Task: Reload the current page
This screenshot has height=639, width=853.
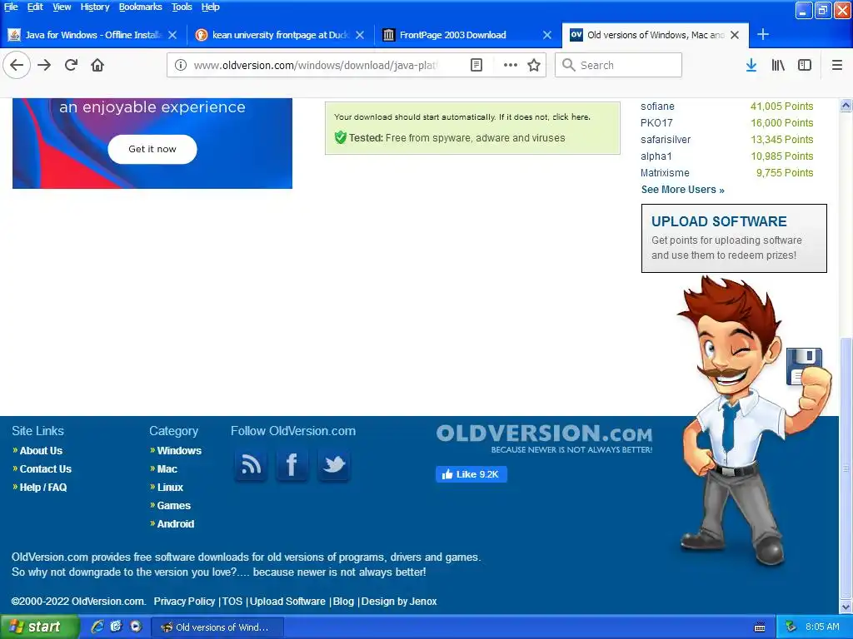Action: click(72, 65)
